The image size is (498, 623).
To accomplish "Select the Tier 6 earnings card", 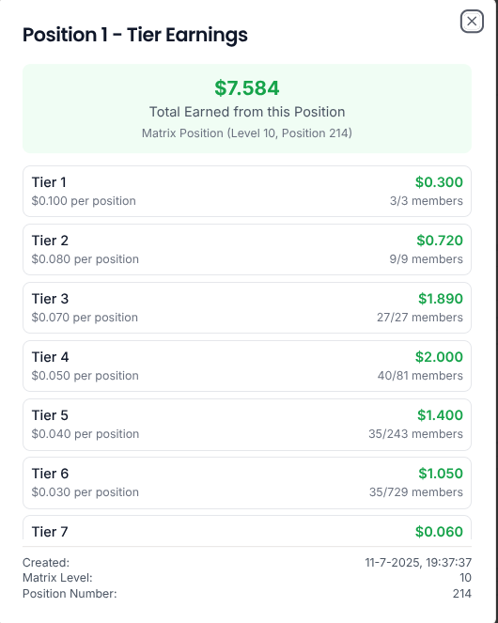I will click(247, 483).
